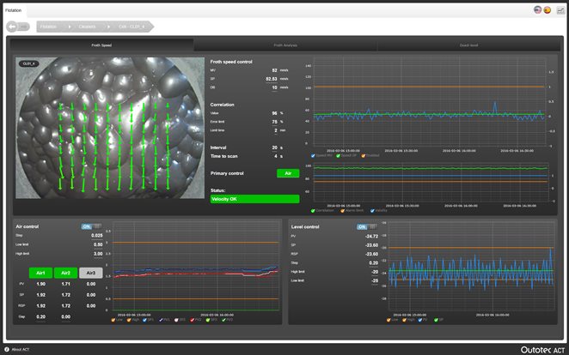Select the Air3 button
Image resolution: width=569 pixels, height=355 pixels.
[91, 273]
